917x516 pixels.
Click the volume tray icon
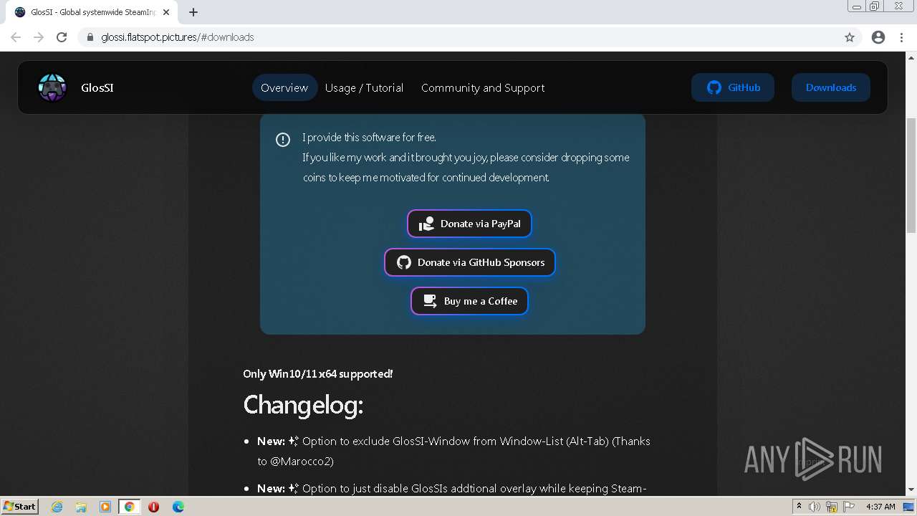pos(815,507)
